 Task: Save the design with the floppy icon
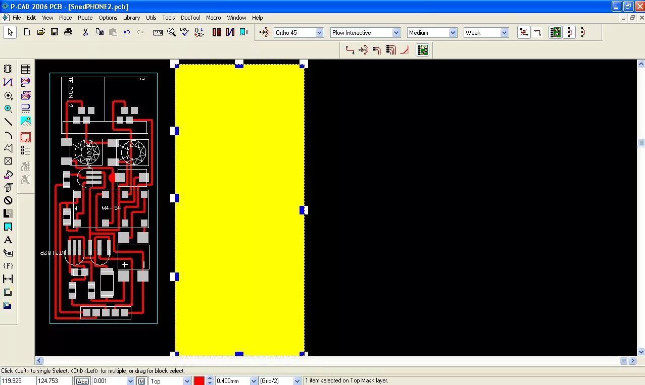[55, 32]
